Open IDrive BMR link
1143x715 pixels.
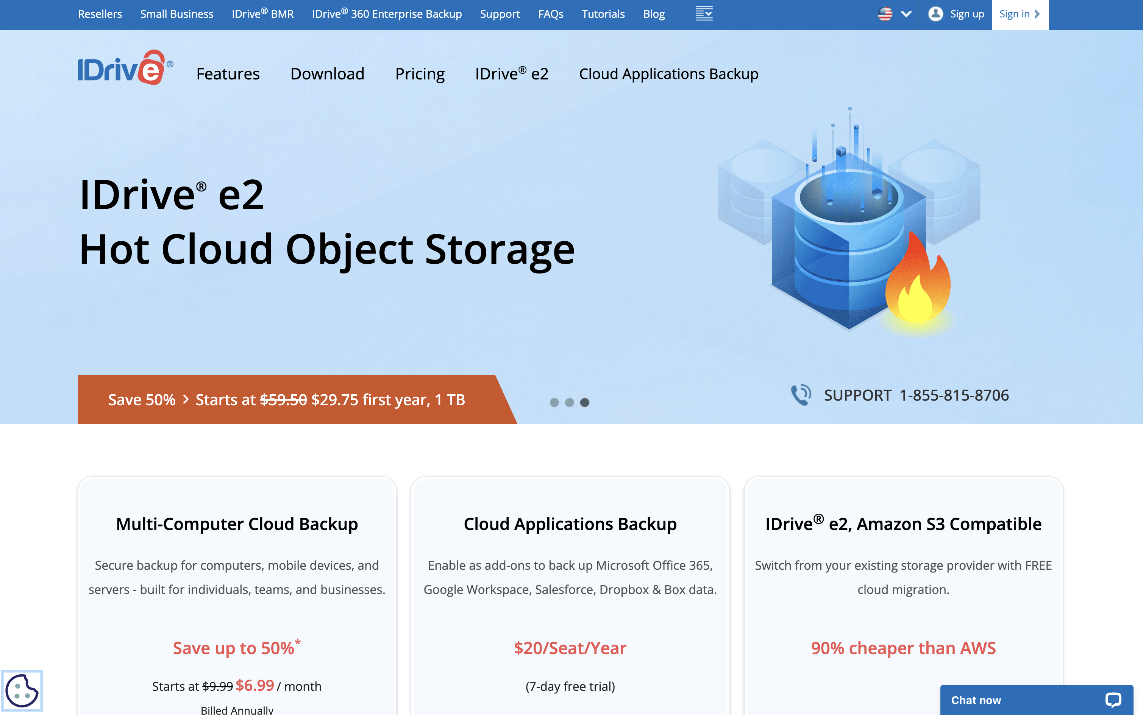[x=263, y=14]
